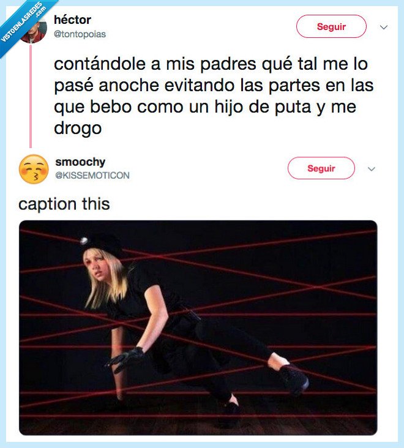Image resolution: width=404 pixels, height=448 pixels.
Task: Expand the options chevron on smoochy's tweet
Action: 372,169
